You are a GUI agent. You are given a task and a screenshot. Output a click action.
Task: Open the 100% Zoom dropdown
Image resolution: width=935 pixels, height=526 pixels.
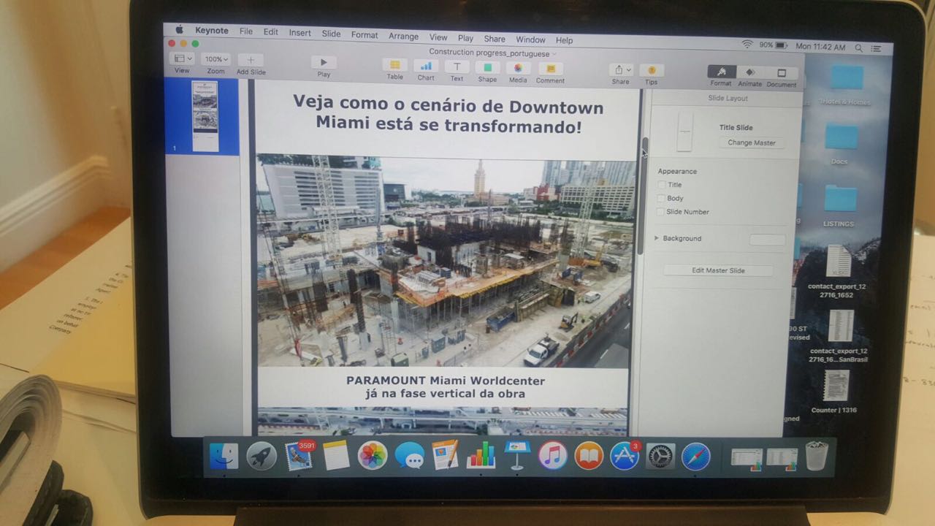point(215,59)
